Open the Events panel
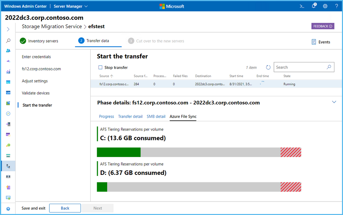Image resolution: width=343 pixels, height=215 pixels. point(321,42)
